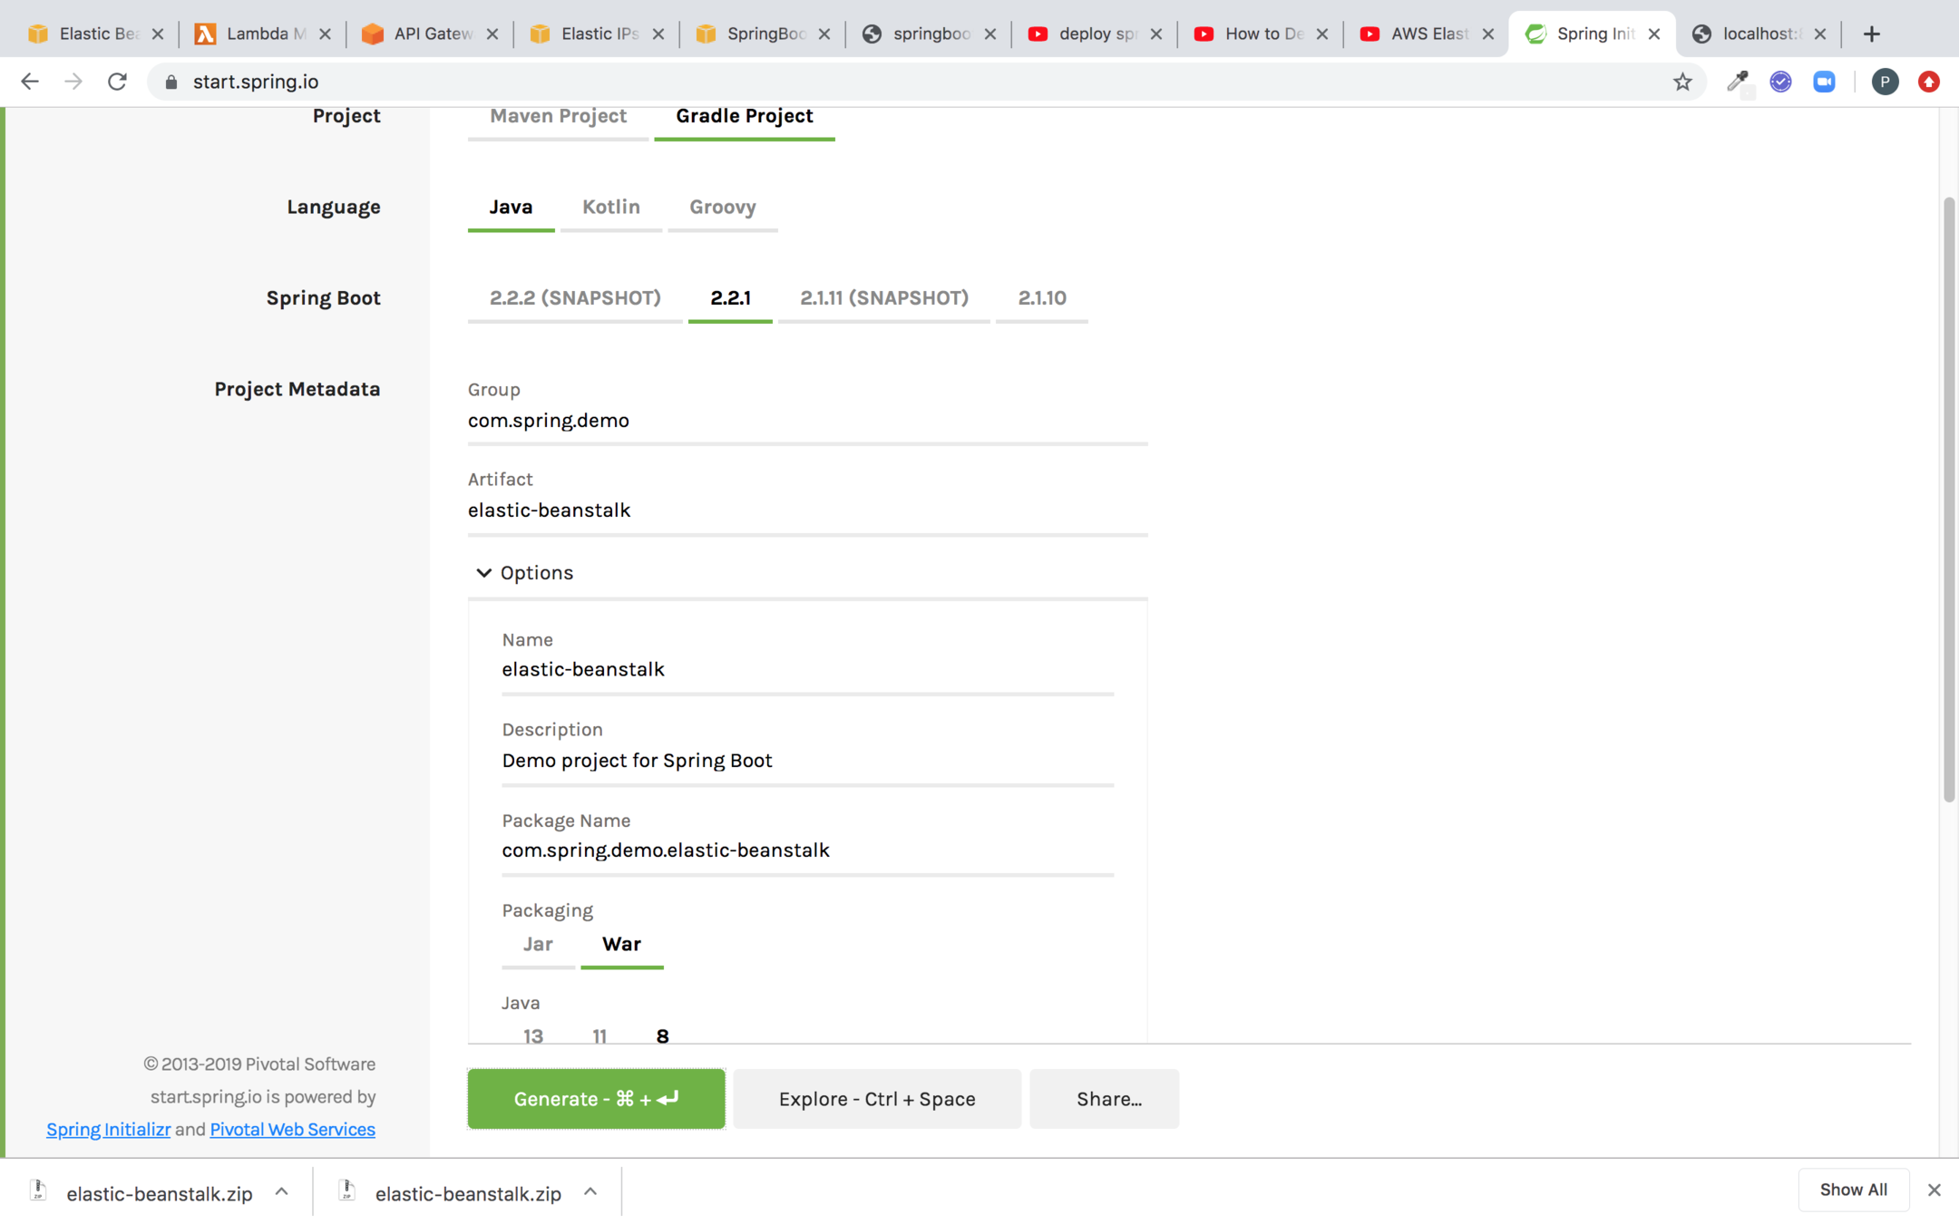This screenshot has width=1959, height=1224.
Task: Select Jar packaging option
Action: [538, 944]
